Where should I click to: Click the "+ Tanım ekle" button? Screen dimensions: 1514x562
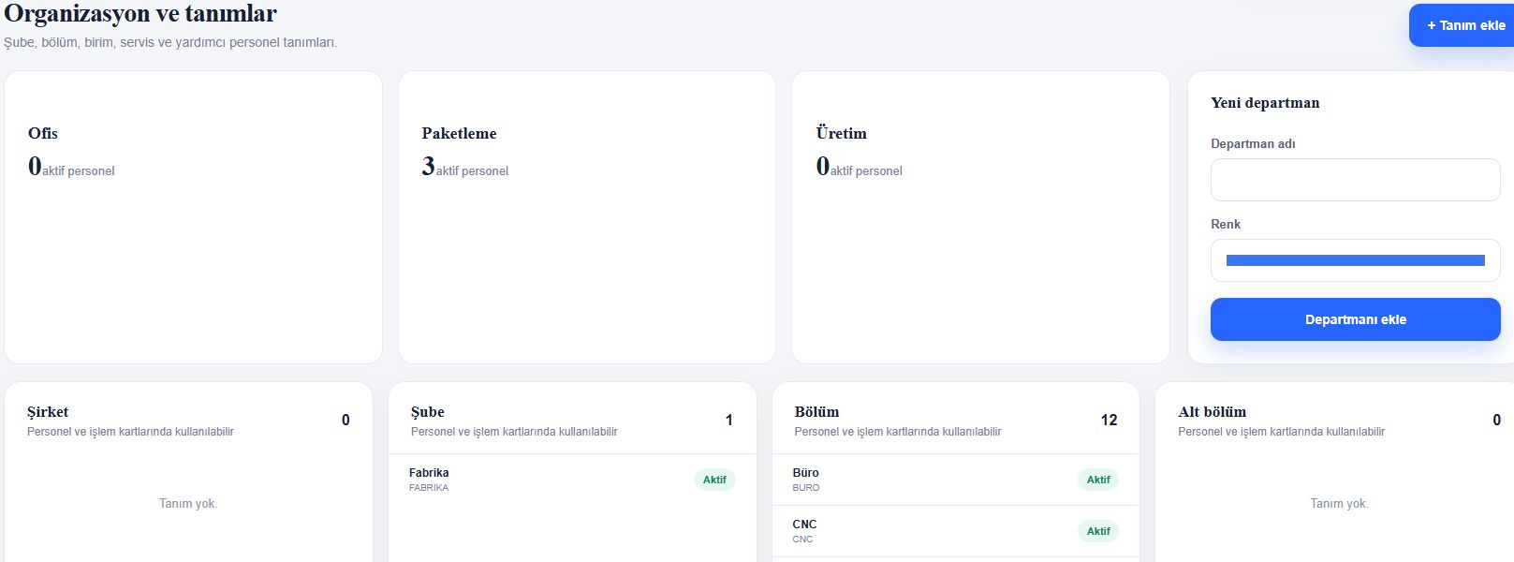coord(1462,25)
